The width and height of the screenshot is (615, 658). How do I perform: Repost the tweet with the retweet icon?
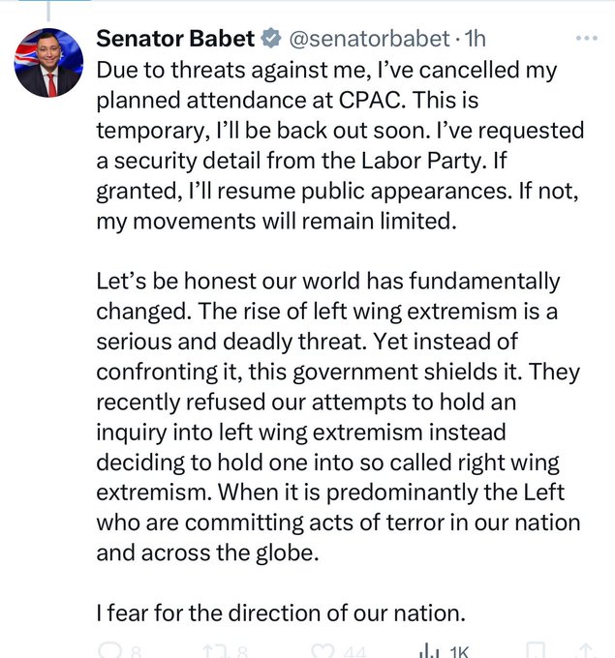215,651
